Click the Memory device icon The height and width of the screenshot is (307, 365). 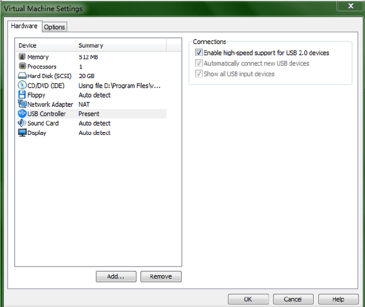[x=22, y=57]
